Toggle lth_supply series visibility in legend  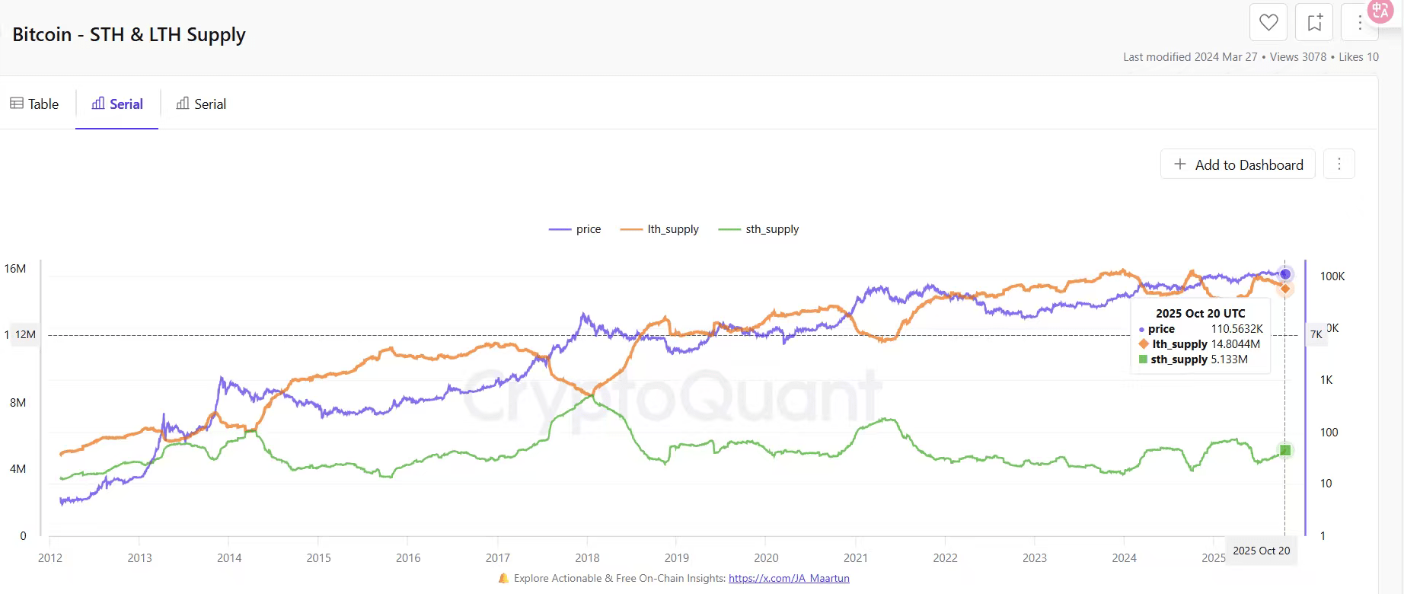tap(660, 229)
